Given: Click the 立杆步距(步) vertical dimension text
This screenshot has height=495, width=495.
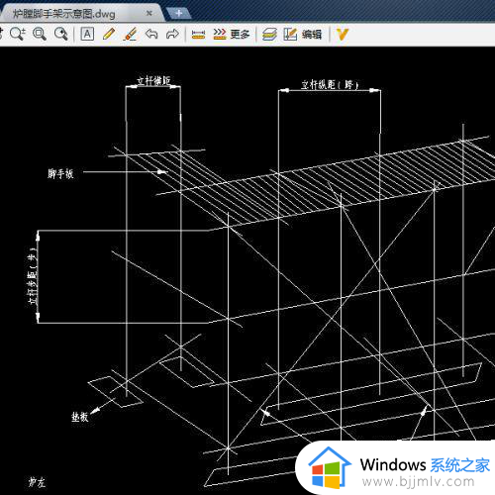Looking at the screenshot, I should tap(33, 275).
